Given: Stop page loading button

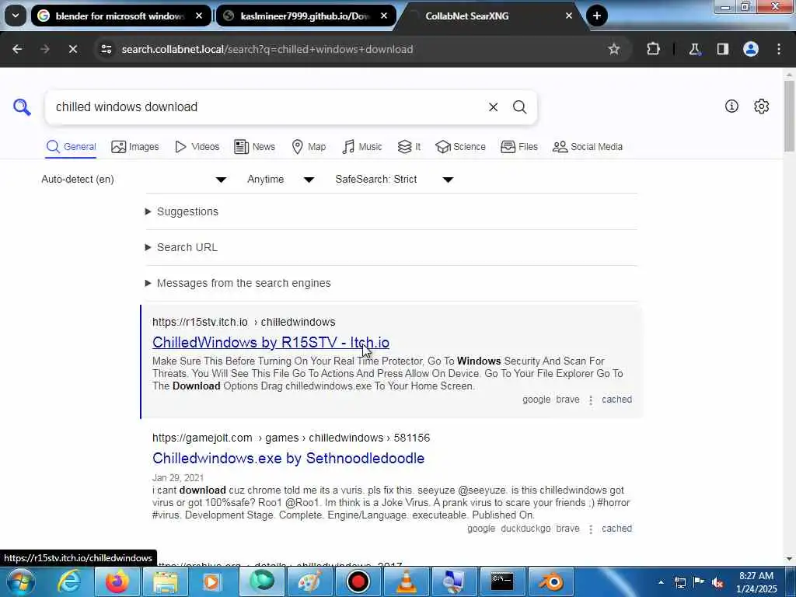Looking at the screenshot, I should pos(72,49).
